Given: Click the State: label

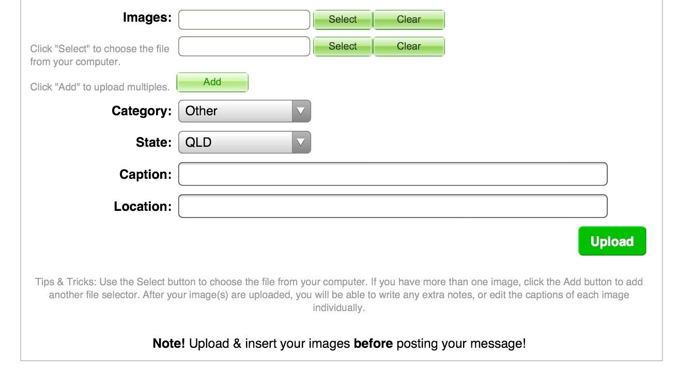Looking at the screenshot, I should tap(154, 143).
